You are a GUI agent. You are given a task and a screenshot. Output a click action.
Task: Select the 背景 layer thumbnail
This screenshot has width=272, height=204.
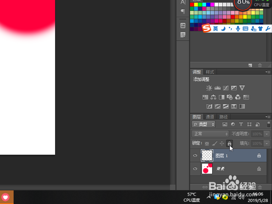pyautogui.click(x=207, y=169)
